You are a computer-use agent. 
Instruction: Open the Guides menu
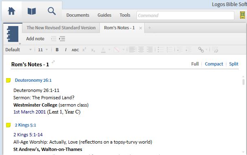point(104,15)
